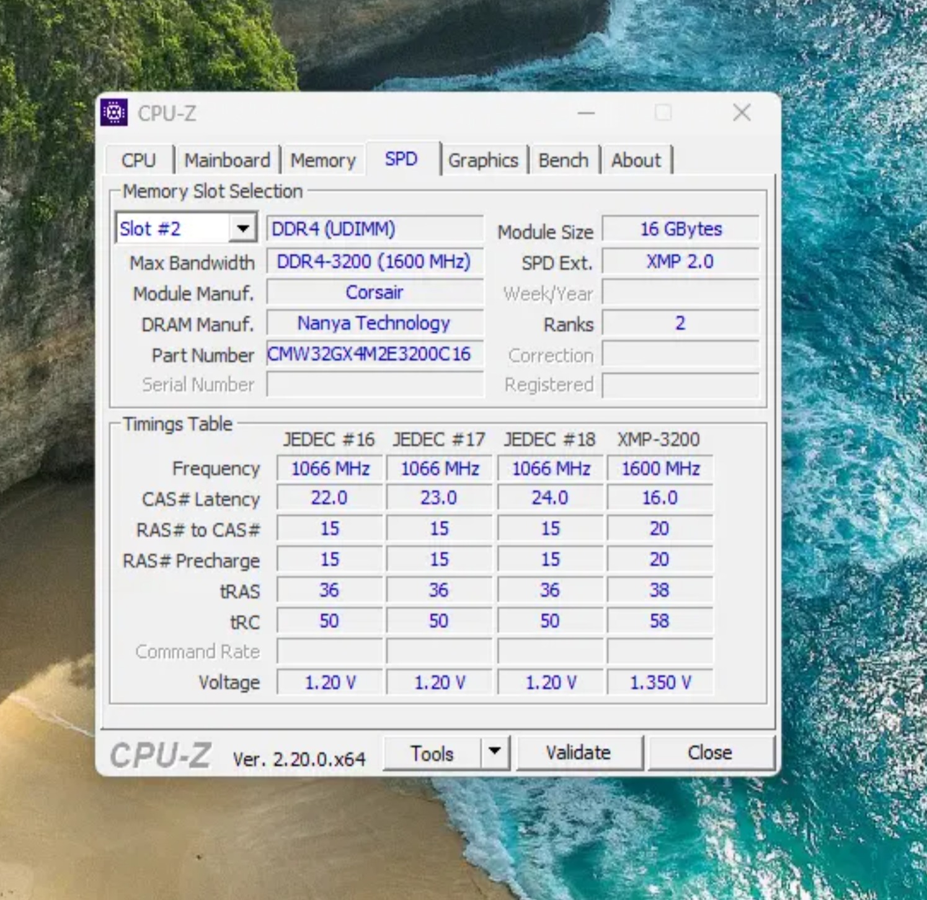
Task: Click the Validate button
Action: point(579,752)
